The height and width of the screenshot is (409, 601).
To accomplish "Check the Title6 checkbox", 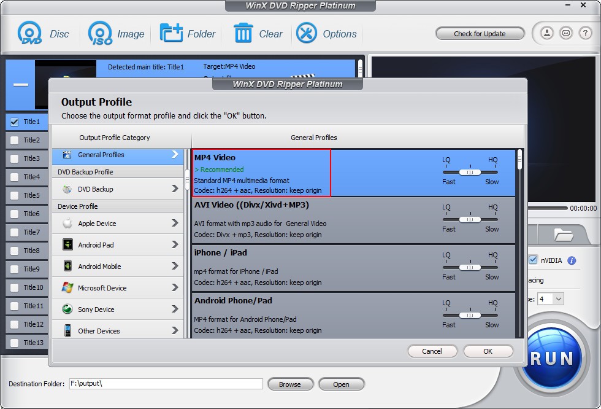I will click(x=14, y=214).
